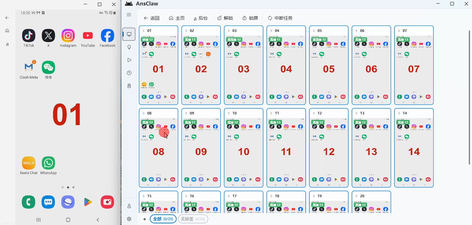Click the device 18 card header
Image resolution: width=472 pixels, height=225 pixels.
click(x=286, y=196)
